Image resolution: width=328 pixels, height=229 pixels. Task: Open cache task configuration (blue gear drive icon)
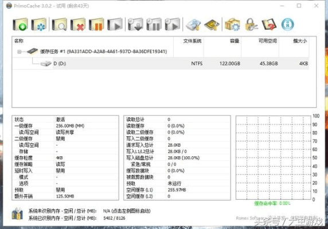(39, 25)
